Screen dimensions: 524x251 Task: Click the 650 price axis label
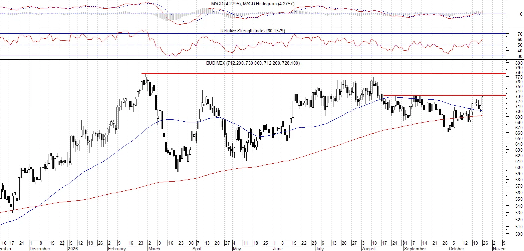[x=519, y=139]
